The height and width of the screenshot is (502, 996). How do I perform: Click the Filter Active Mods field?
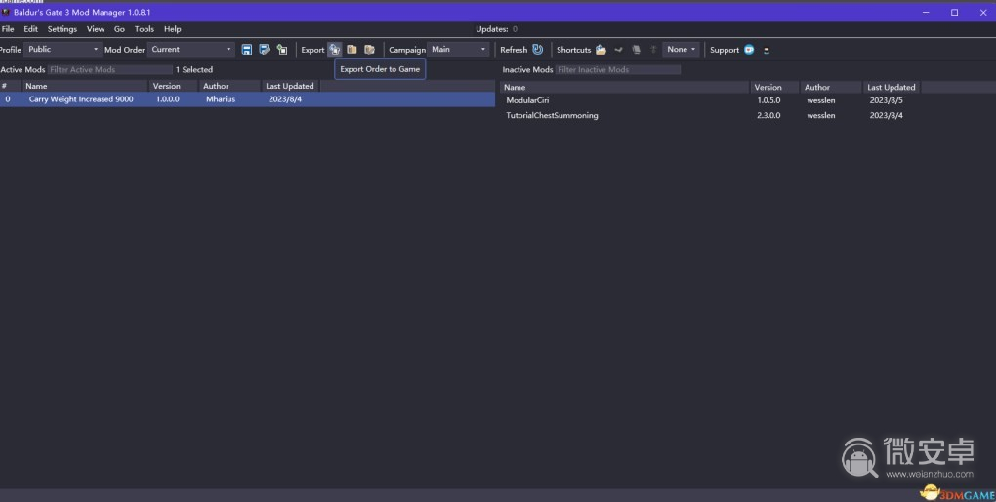click(x=109, y=70)
